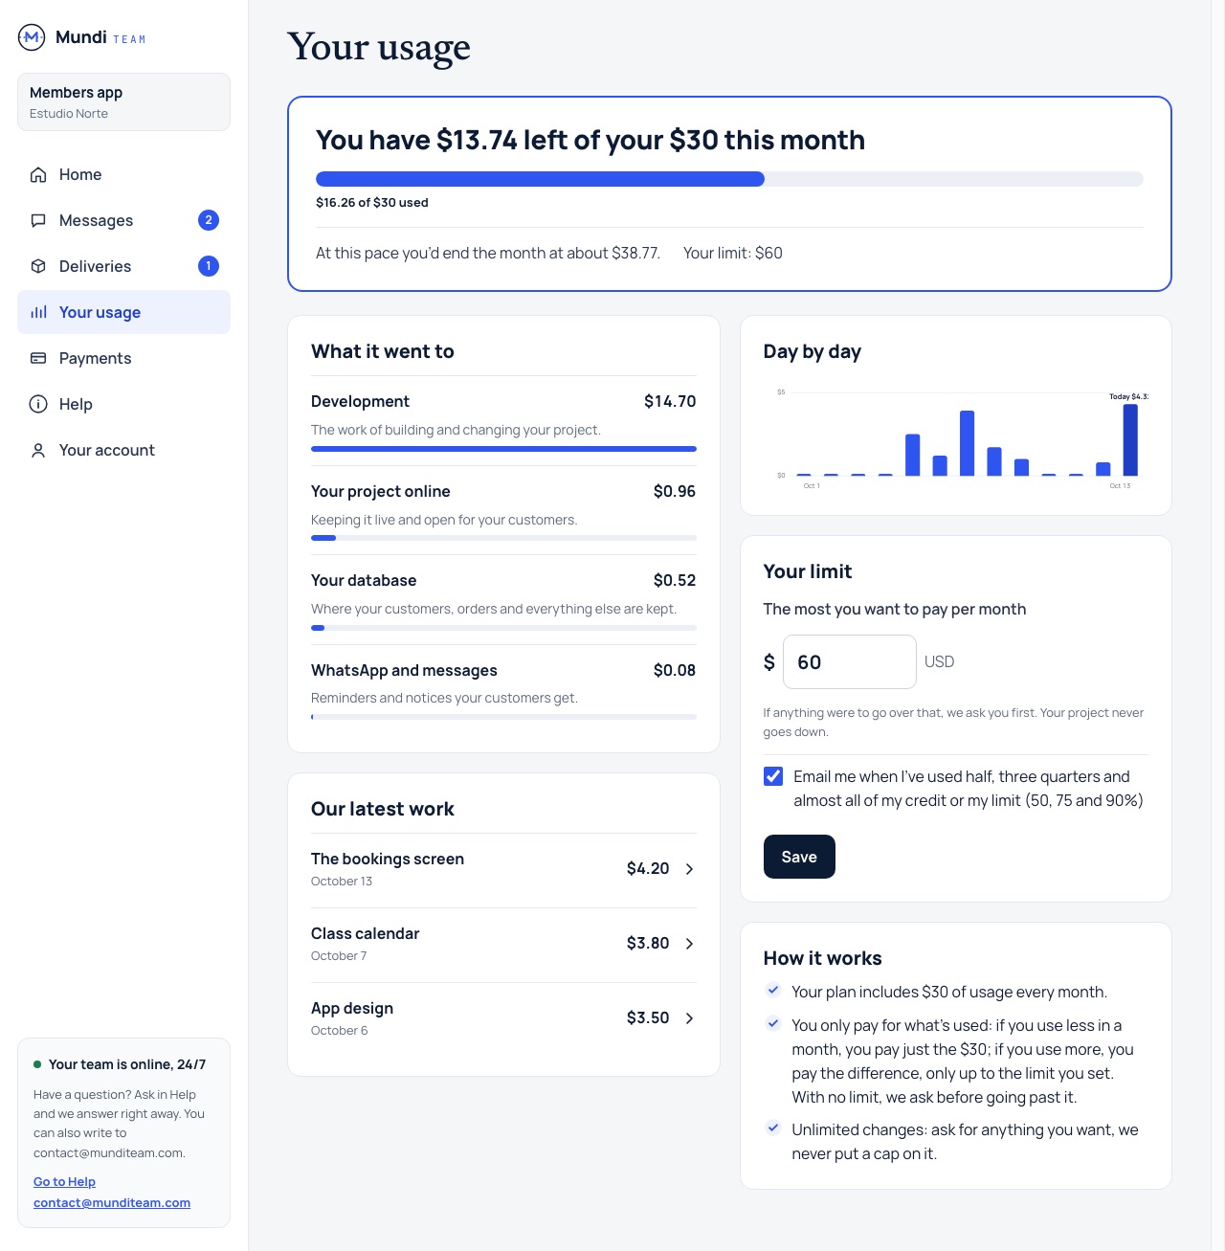Click the October 7 date text
The image size is (1225, 1251).
coord(339,956)
